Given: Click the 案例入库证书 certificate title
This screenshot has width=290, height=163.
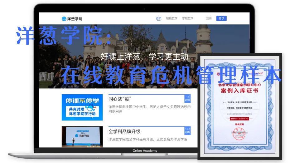Looking at the screenshot, I should [239, 91].
